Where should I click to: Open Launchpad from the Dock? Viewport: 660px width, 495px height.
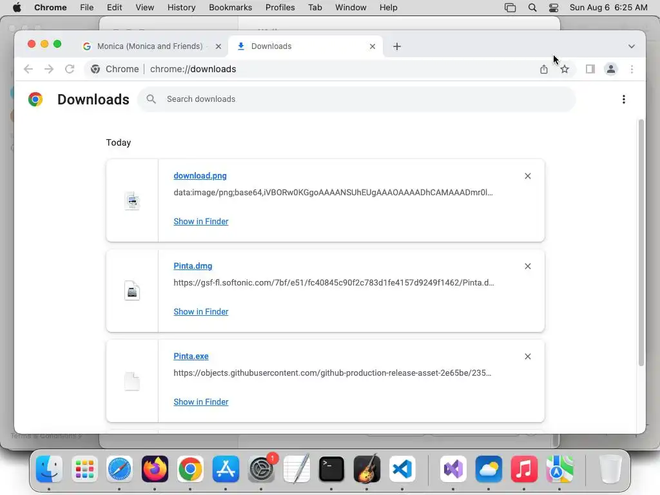click(x=84, y=469)
